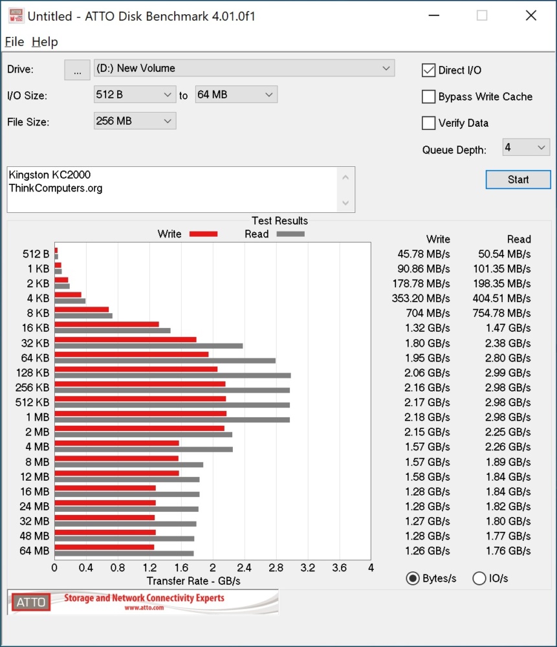Click the 2.26 GB/s read value

coord(508,447)
